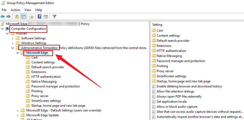Open the Action menu
Viewport: 244px width, 120px height.
[x=15, y=10]
